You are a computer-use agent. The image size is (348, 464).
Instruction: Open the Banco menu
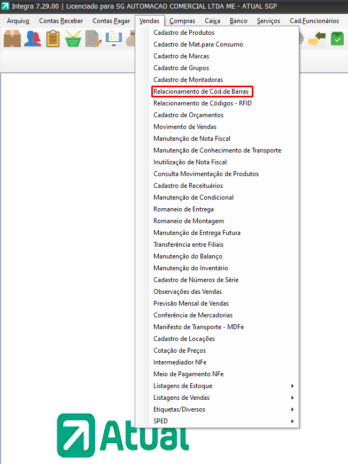pos(238,21)
